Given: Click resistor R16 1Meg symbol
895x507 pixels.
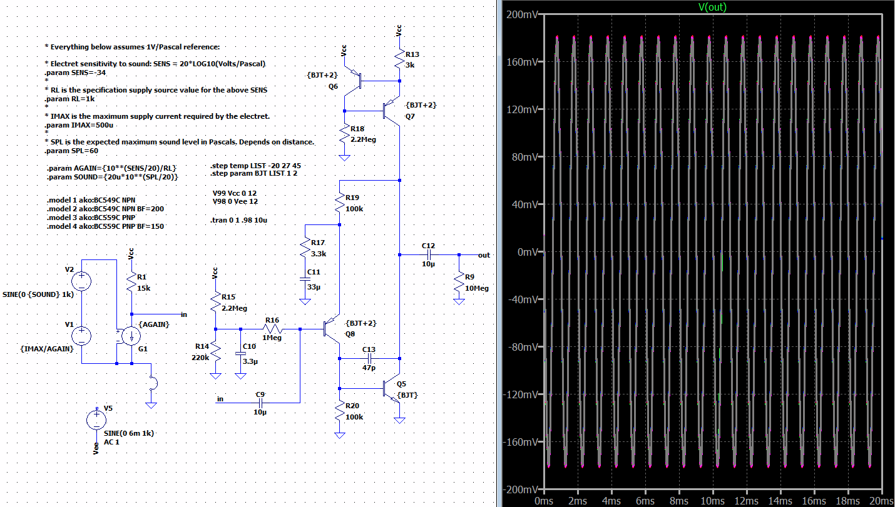Looking at the screenshot, I should click(x=272, y=329).
